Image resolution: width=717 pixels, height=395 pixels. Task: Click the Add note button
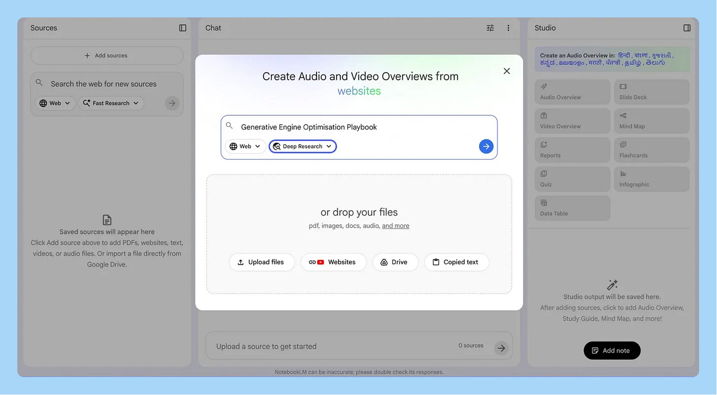[612, 351]
